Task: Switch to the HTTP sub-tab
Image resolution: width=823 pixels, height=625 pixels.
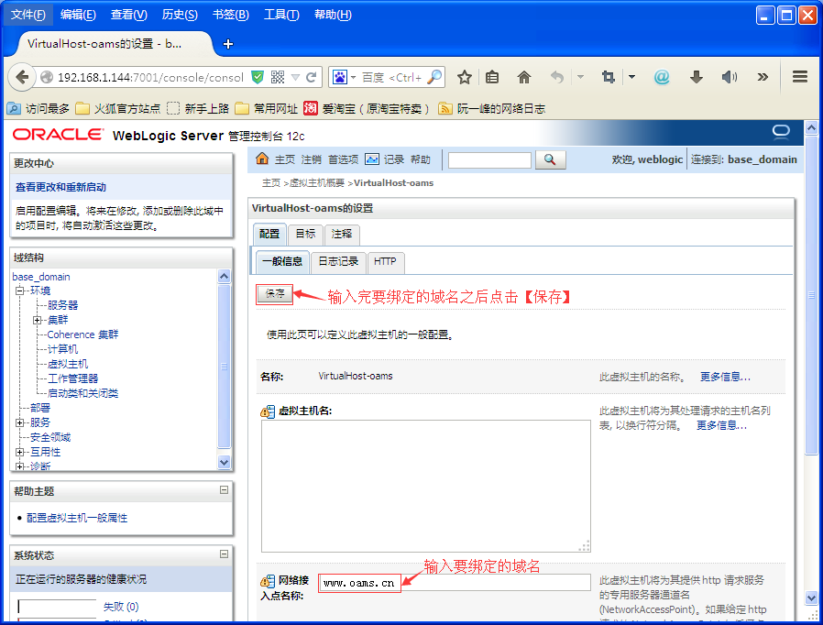Action: [385, 261]
